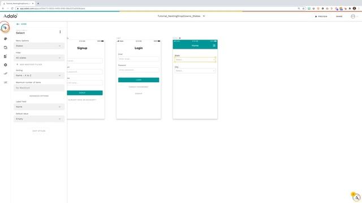The width and height of the screenshot is (362, 203).
Task: Click the menu icon in Home screen app bar
Action: 214,46
